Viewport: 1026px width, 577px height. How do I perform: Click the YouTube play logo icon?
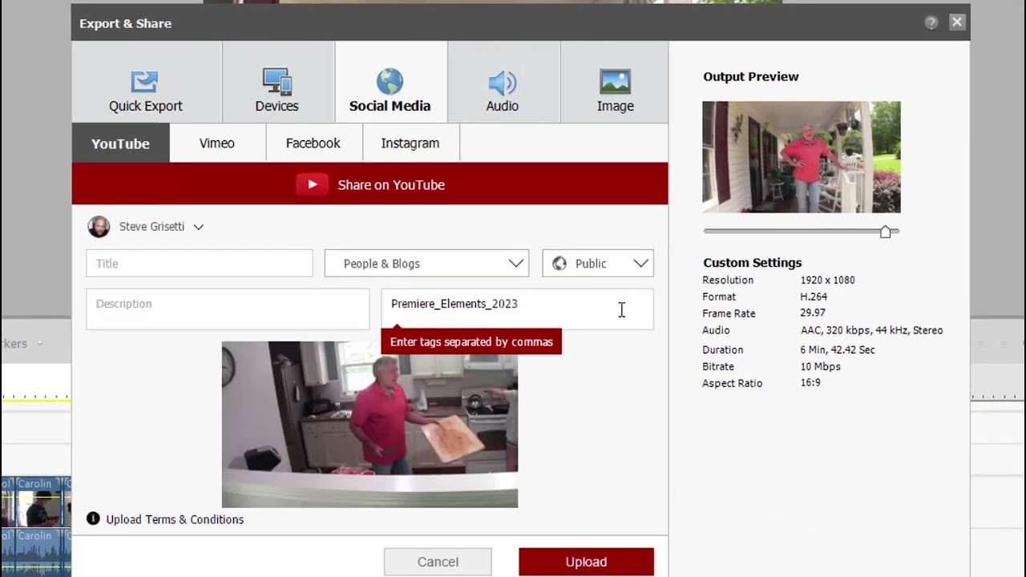tap(312, 184)
